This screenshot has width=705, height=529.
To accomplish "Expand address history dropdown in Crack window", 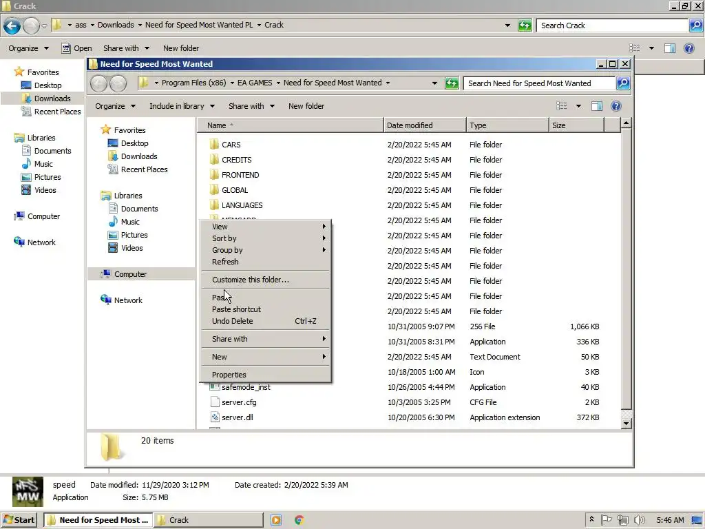I will click(x=507, y=25).
